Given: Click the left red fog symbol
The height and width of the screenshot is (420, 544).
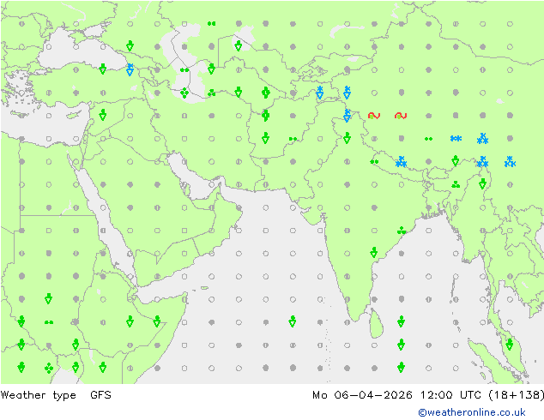Looking at the screenshot, I should 373,115.
